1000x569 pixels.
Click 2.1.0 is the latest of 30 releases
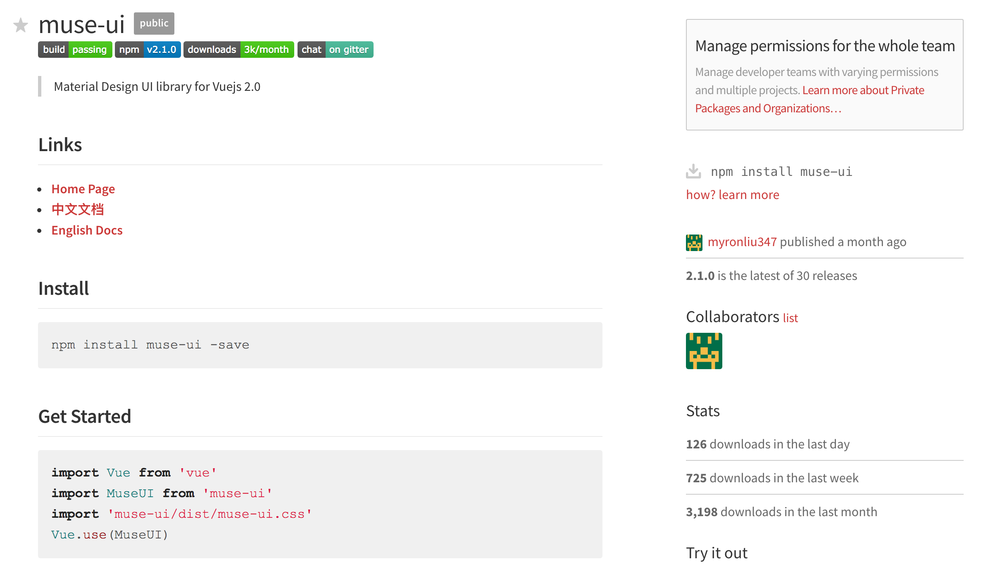tap(771, 275)
